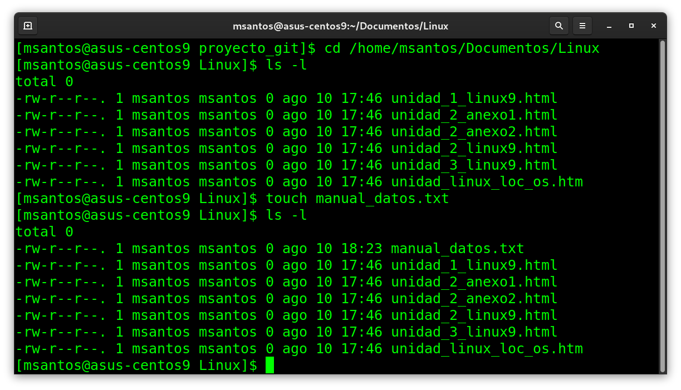Viewport: 681px width, 390px height.
Task: Select manual_datos.txt file entry dated 18:23
Action: tap(457, 249)
